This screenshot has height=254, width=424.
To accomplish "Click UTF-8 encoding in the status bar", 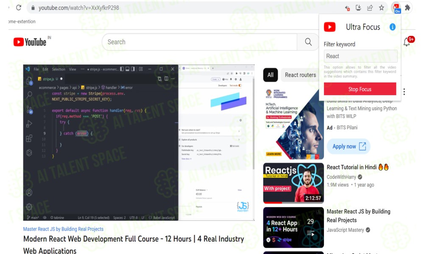I will [x=133, y=218].
